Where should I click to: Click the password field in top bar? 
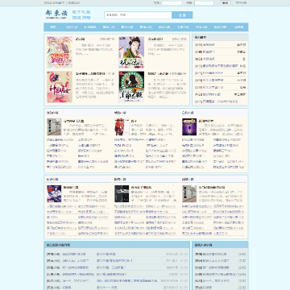(204, 3)
